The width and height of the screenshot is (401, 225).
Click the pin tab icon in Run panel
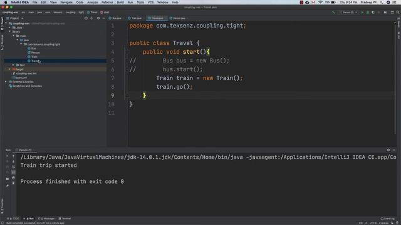(7, 186)
